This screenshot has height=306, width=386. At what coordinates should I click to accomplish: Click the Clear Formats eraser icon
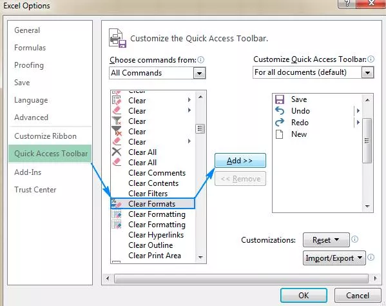(117, 203)
